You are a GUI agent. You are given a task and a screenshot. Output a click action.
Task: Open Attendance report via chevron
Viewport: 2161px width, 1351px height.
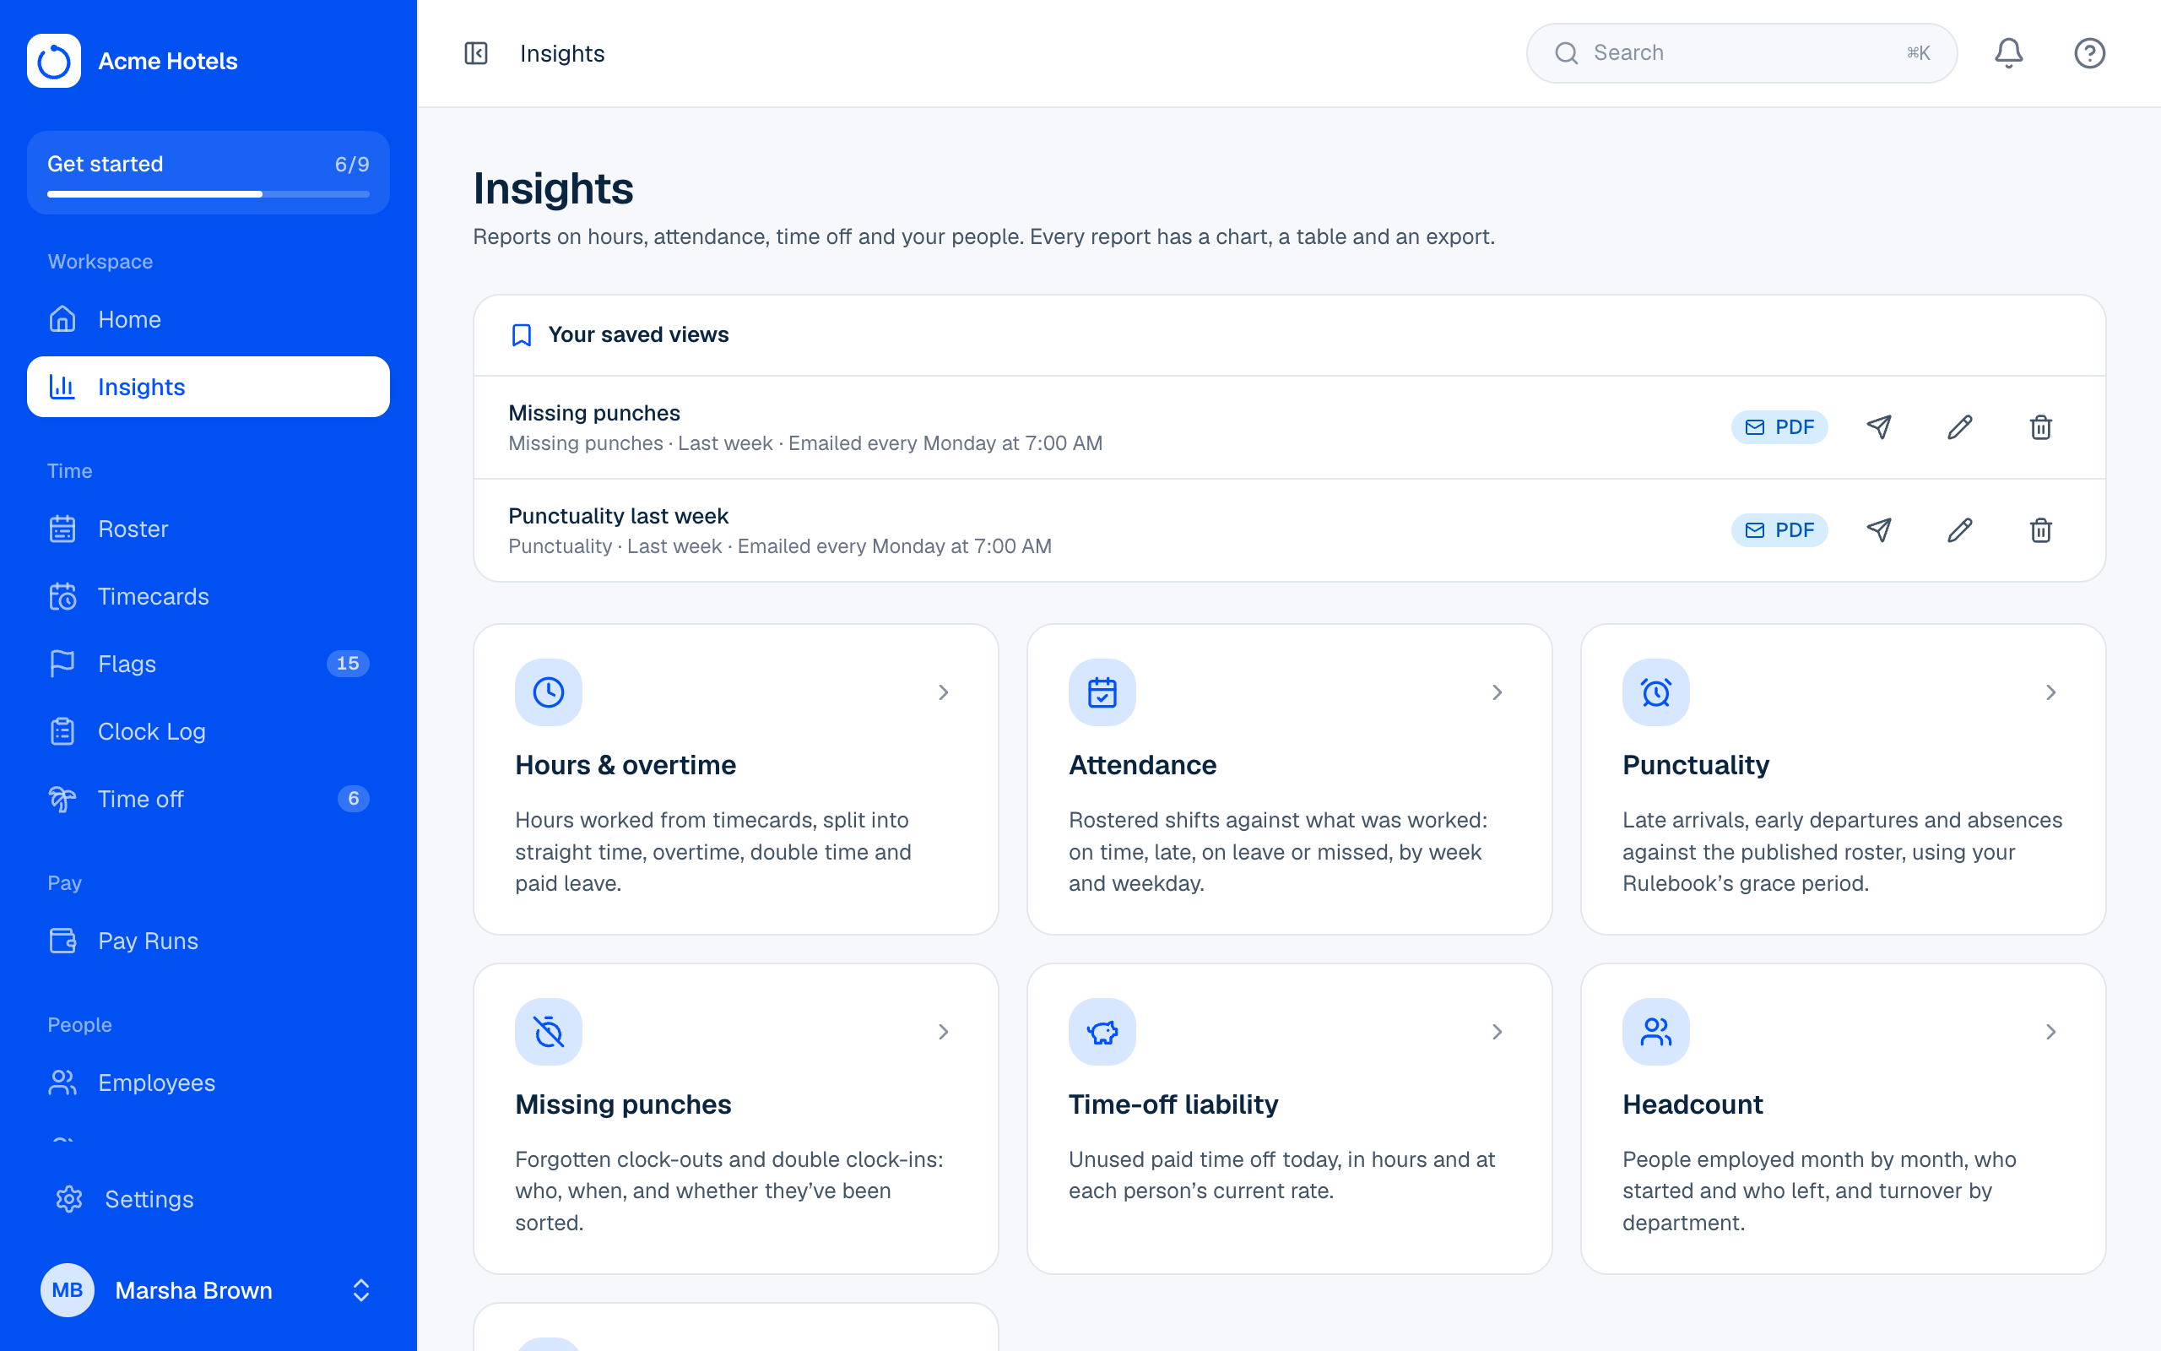pyautogui.click(x=1497, y=692)
